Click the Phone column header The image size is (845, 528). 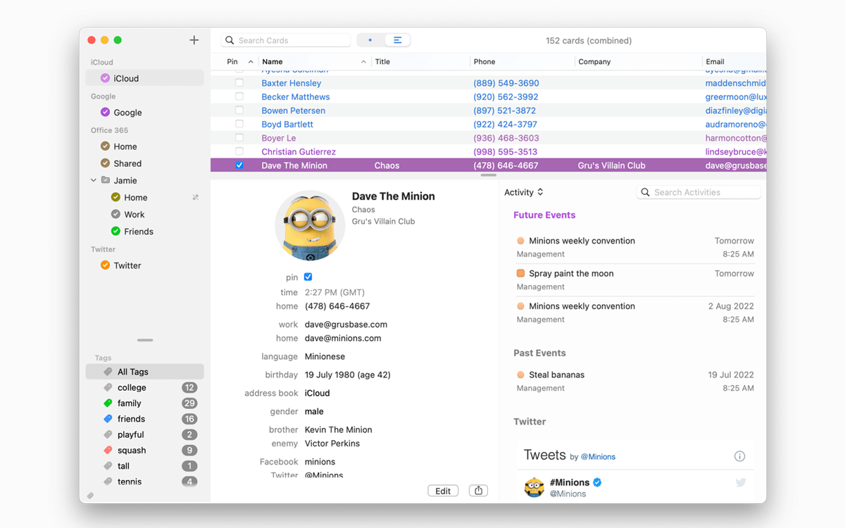pos(522,62)
